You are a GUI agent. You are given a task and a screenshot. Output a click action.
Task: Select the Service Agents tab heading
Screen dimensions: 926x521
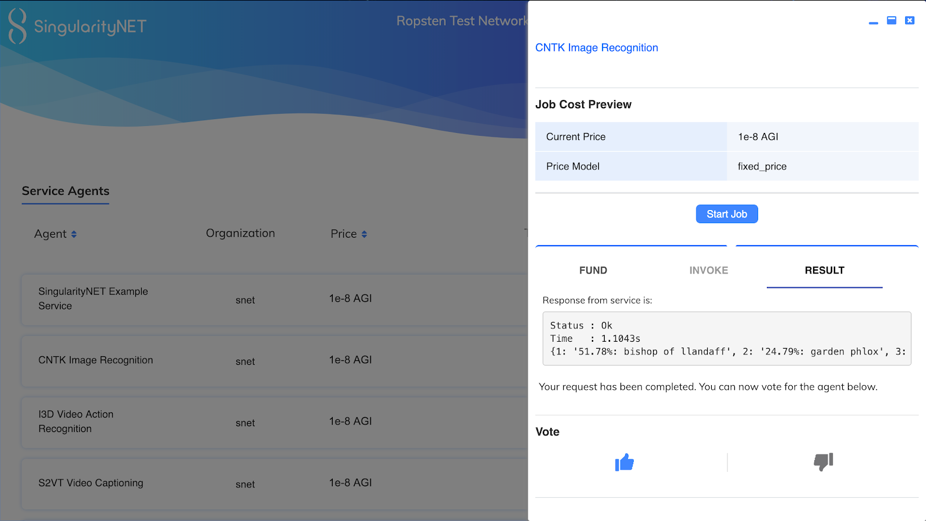pos(65,191)
